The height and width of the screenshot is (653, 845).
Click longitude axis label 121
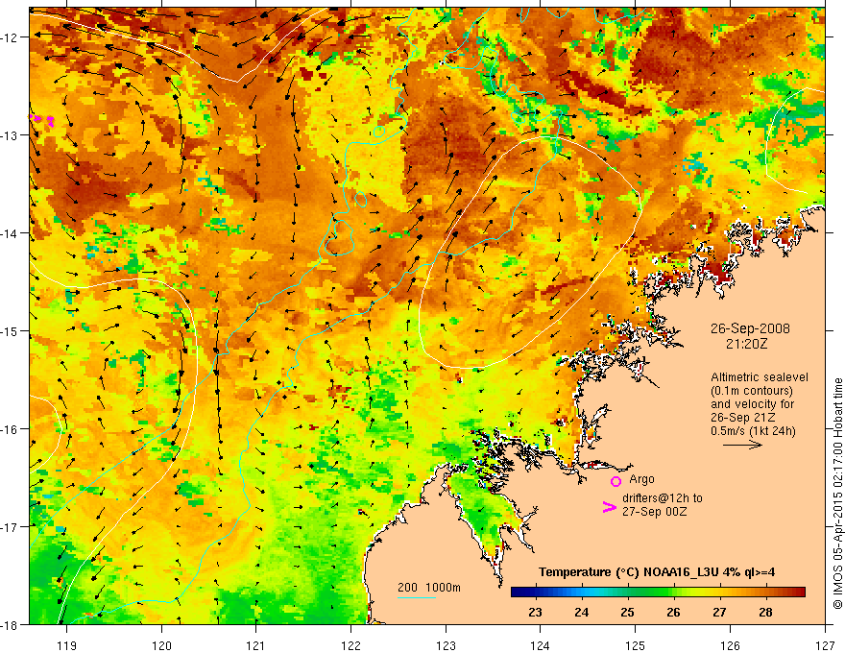point(256,645)
